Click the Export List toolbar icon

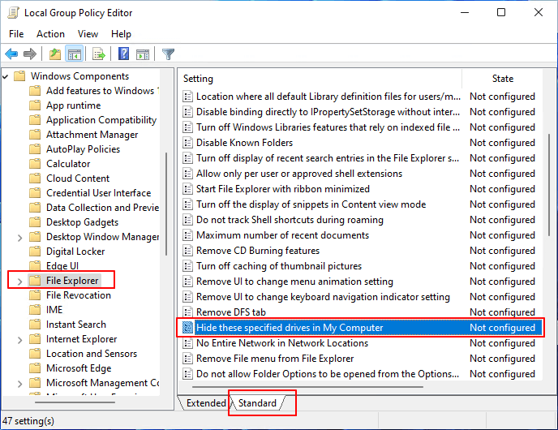[99, 54]
